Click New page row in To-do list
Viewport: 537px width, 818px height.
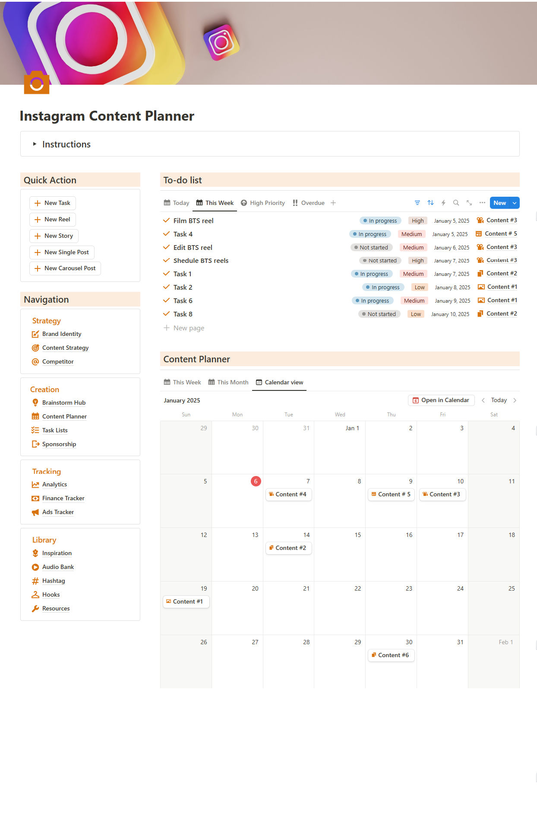click(340, 328)
